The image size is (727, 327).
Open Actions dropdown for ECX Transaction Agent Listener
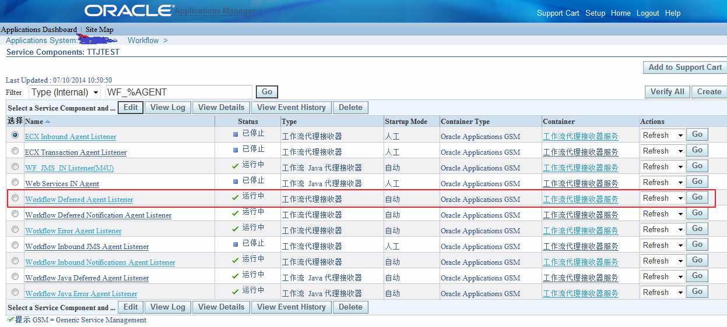click(662, 151)
